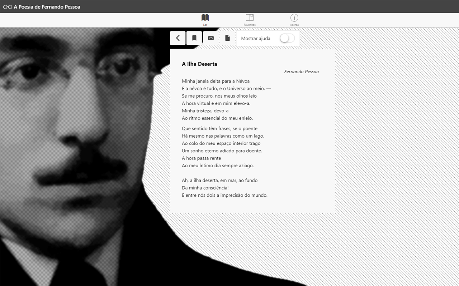Click the line 'Ah, a ilha deserta, em mar, ao fundo'
Viewport: 459px width, 286px height.
[x=219, y=181]
